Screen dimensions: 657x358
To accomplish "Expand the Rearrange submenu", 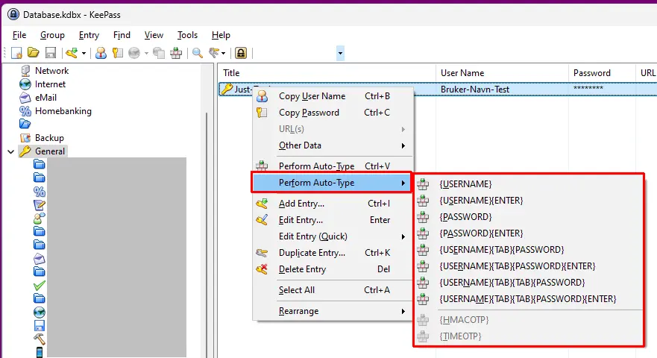I will point(333,311).
